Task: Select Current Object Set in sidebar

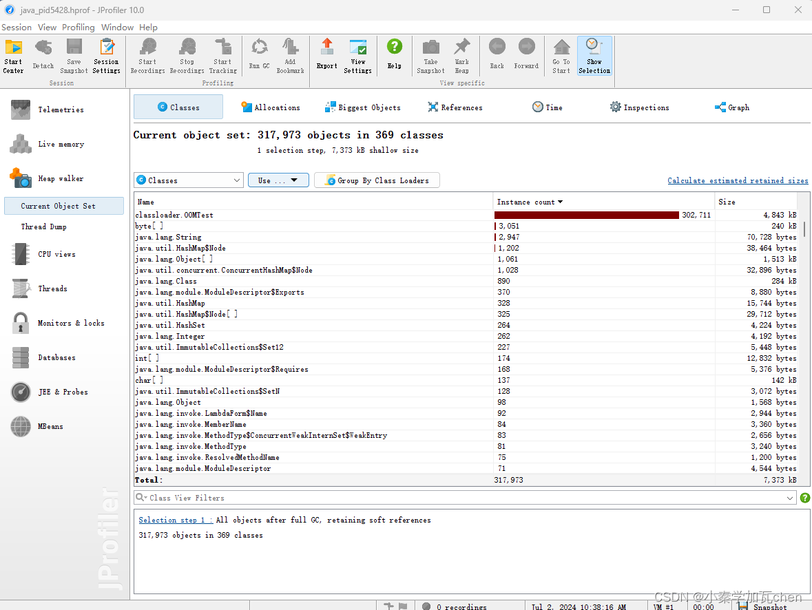Action: coord(63,206)
